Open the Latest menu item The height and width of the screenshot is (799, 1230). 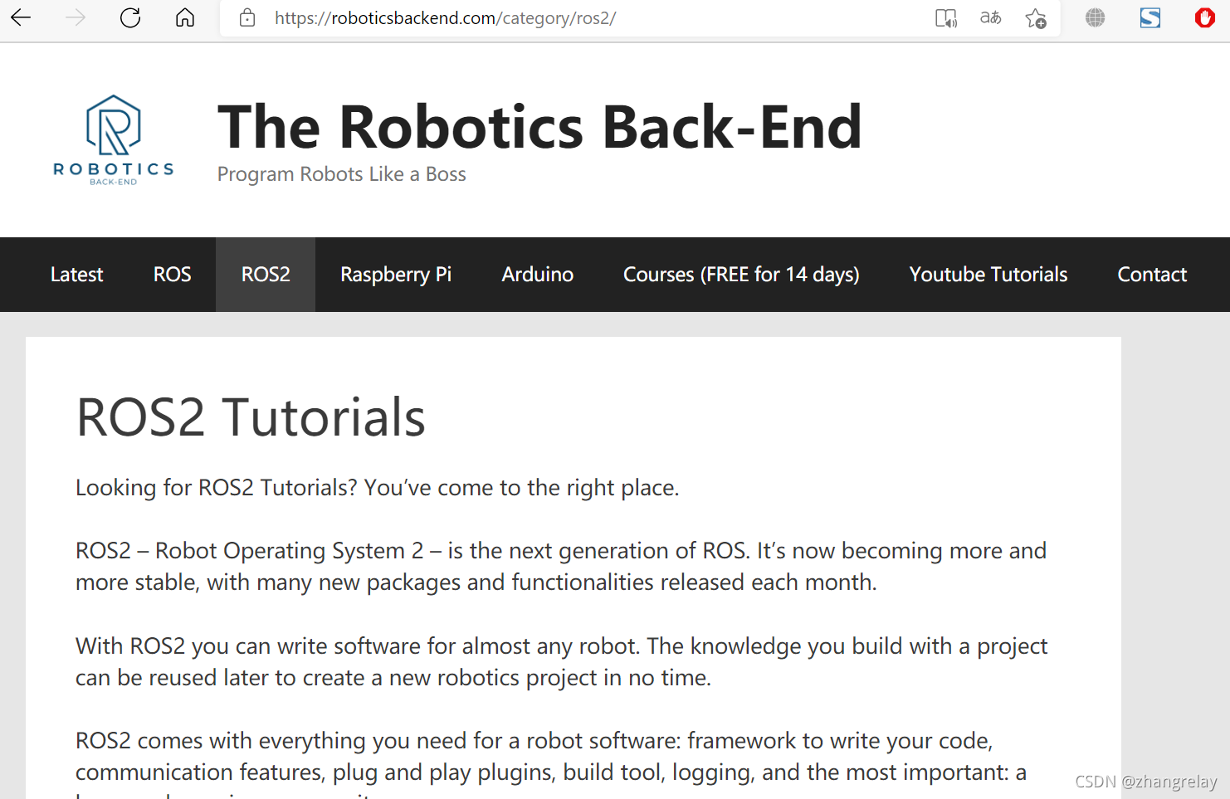pos(76,275)
